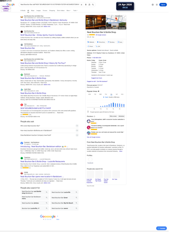This screenshot has width=170, height=232.
Task: Open Visit Bardstown 'Neat Bourbon Bar' result
Action: (28, 48)
